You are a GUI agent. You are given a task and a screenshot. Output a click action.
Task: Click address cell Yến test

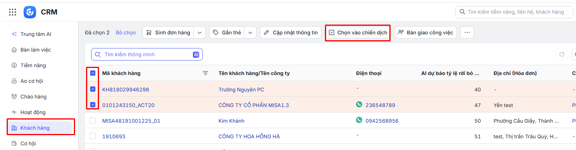[503, 105]
